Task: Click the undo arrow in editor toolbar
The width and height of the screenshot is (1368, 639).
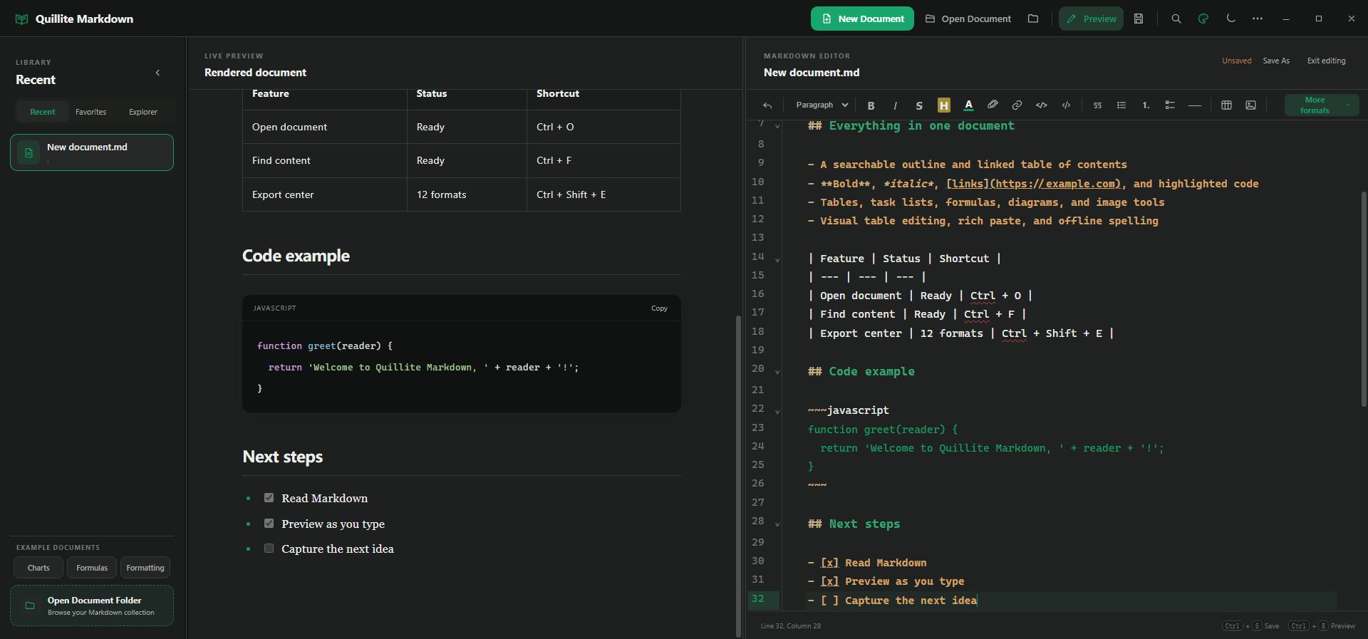Action: point(767,105)
